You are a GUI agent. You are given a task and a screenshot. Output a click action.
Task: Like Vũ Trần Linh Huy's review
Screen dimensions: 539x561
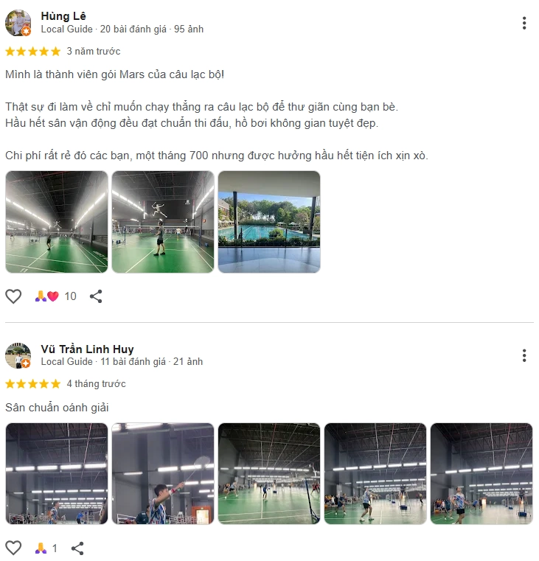pyautogui.click(x=13, y=548)
